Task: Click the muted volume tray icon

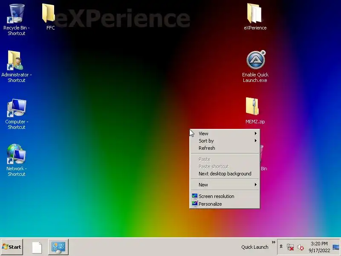Action: (301, 247)
